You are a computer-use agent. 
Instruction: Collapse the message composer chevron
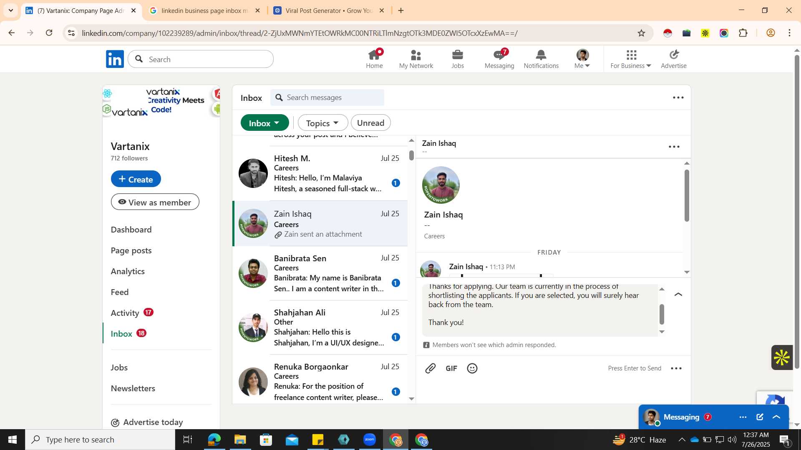678,295
